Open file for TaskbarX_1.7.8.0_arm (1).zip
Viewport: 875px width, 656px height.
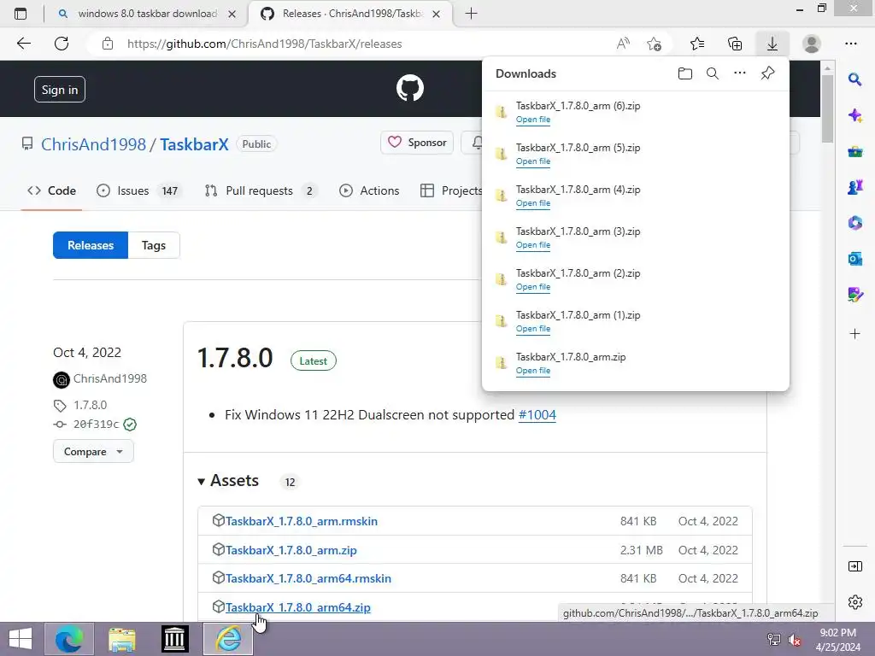tap(533, 329)
